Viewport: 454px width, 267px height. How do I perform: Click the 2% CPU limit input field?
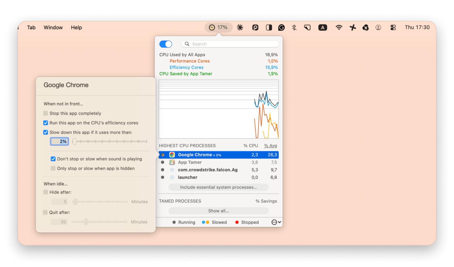[x=60, y=141]
